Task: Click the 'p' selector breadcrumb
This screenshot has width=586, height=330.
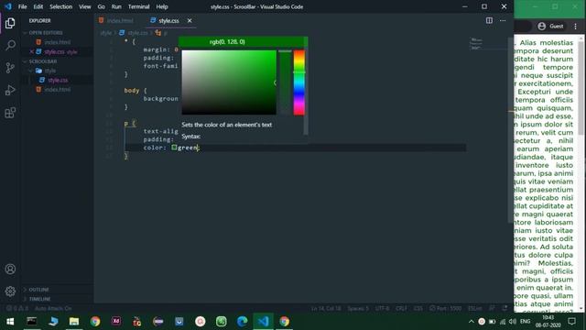Action: 162,33
